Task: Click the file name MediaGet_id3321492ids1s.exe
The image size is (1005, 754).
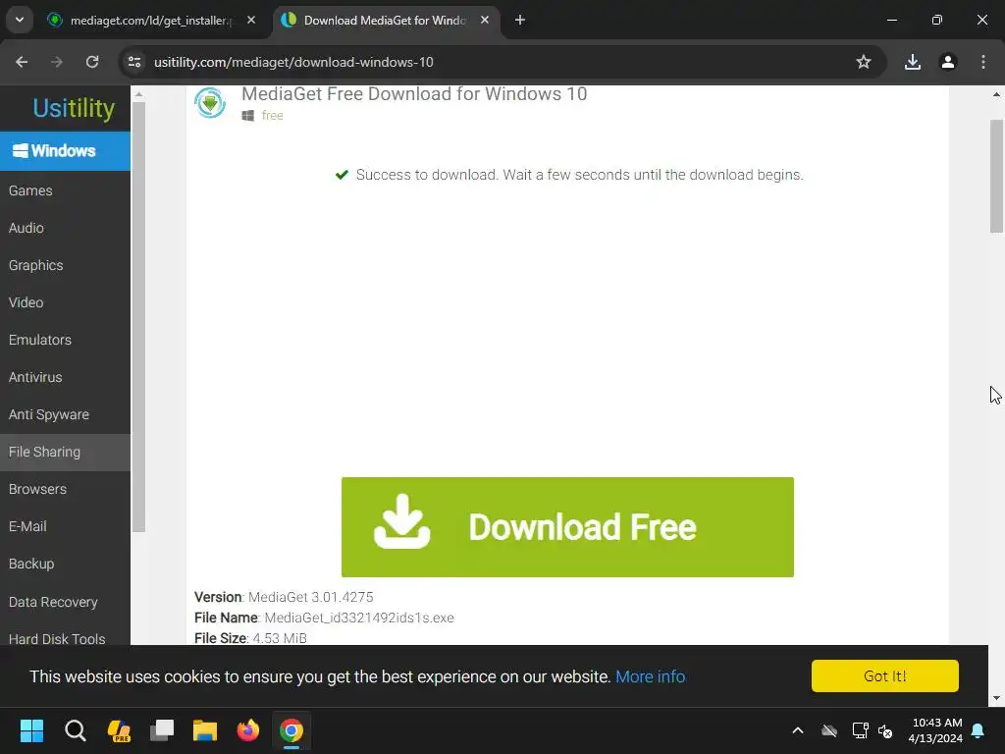Action: coord(359,618)
